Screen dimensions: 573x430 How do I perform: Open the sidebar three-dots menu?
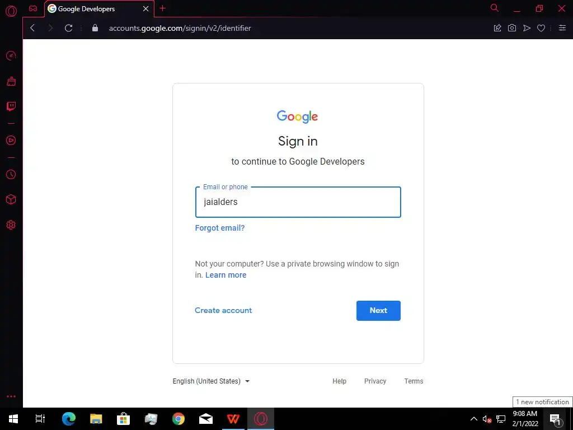coord(11,396)
